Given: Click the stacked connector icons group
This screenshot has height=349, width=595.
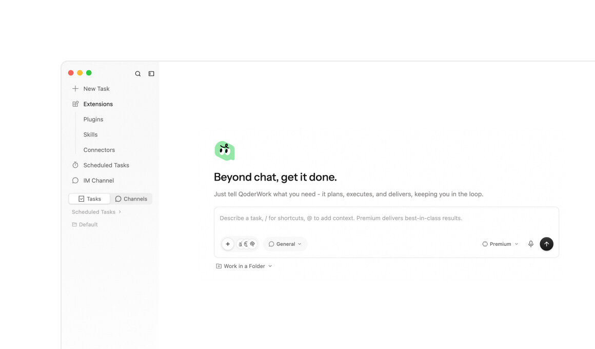Looking at the screenshot, I should pos(247,244).
